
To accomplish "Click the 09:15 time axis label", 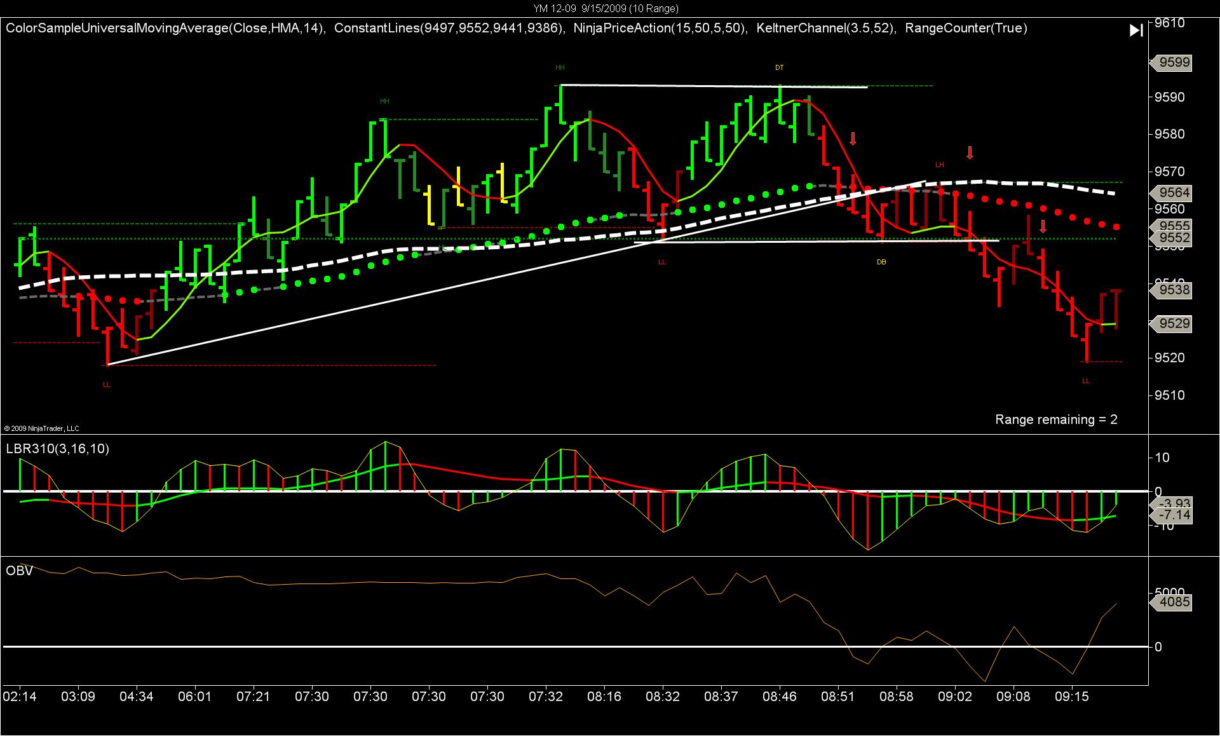I will 1072,697.
